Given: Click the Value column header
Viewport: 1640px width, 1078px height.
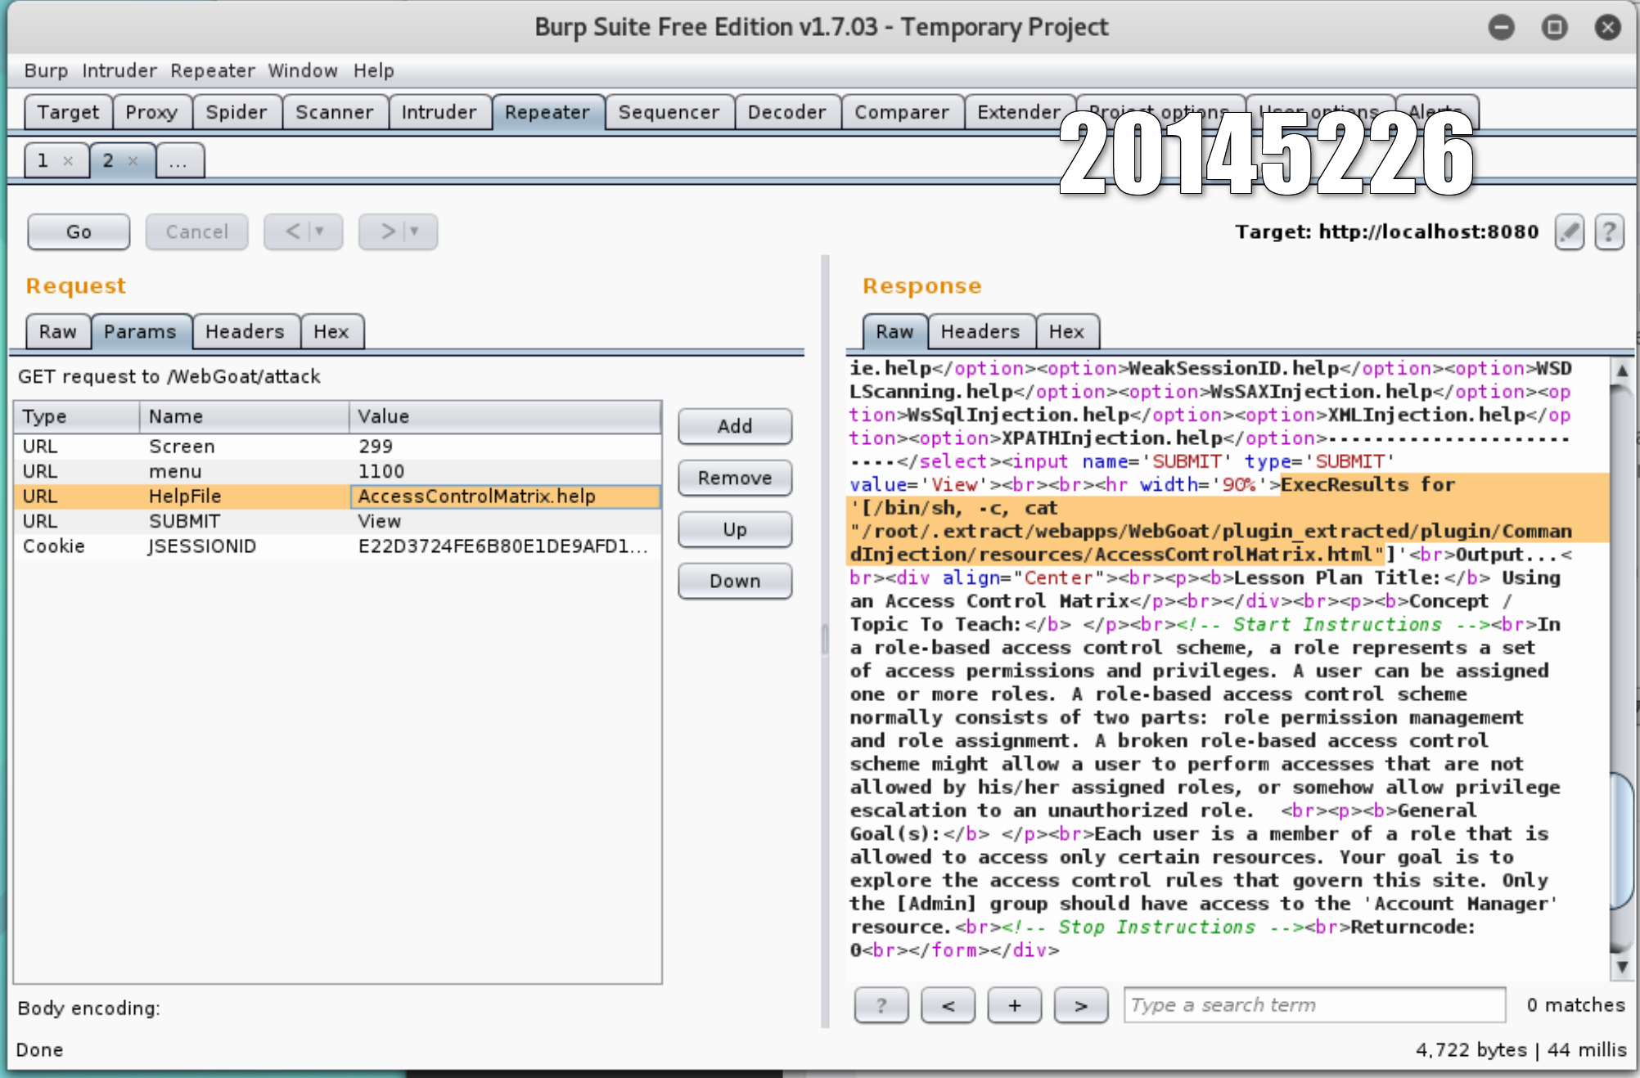Looking at the screenshot, I should [x=505, y=417].
